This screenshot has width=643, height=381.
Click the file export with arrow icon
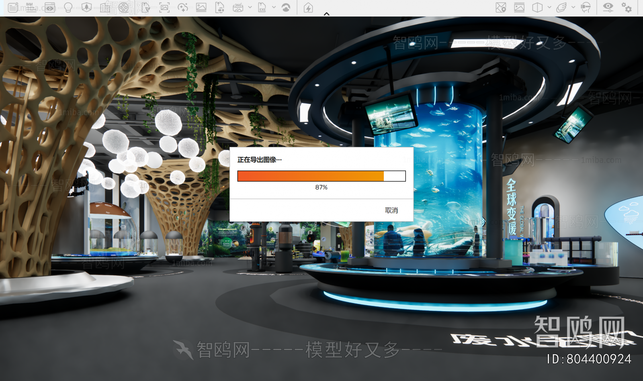pos(145,8)
